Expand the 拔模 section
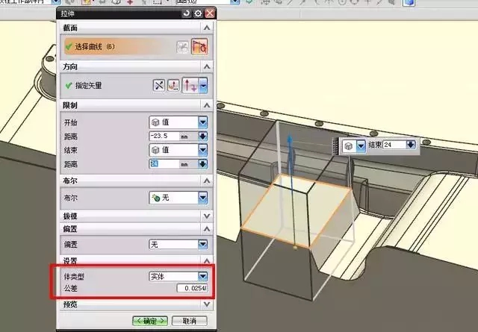478x332 pixels. (208, 215)
